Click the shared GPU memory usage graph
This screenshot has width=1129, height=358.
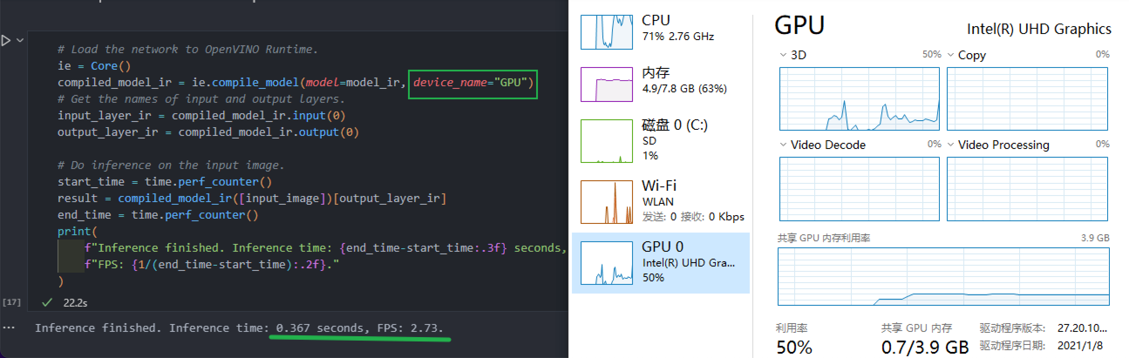click(x=943, y=276)
